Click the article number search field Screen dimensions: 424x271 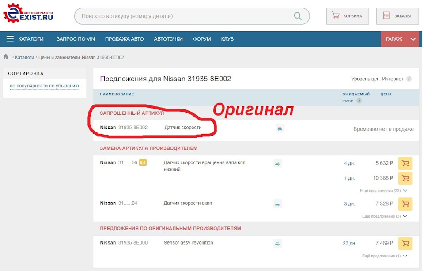[192, 16]
